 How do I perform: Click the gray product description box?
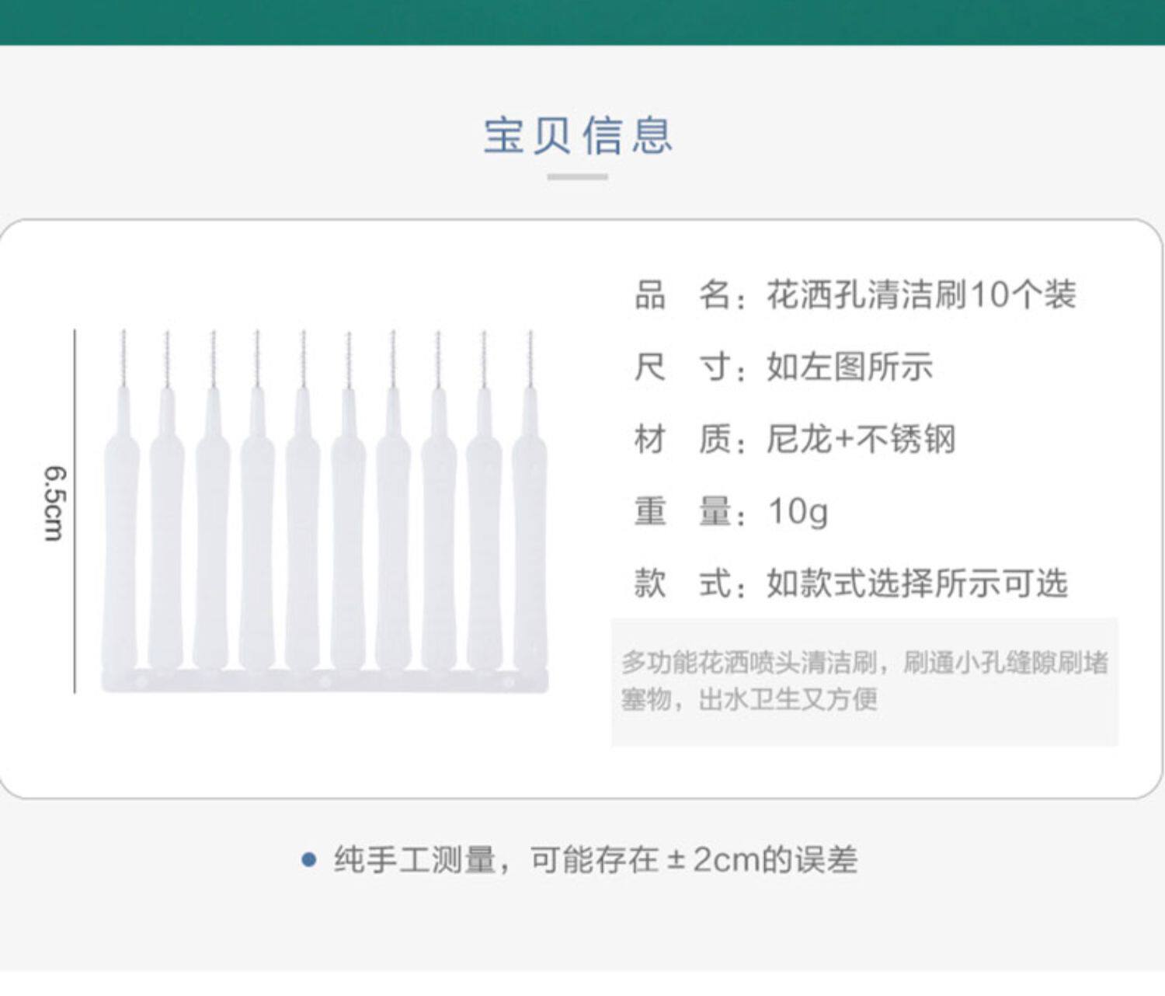click(x=864, y=681)
